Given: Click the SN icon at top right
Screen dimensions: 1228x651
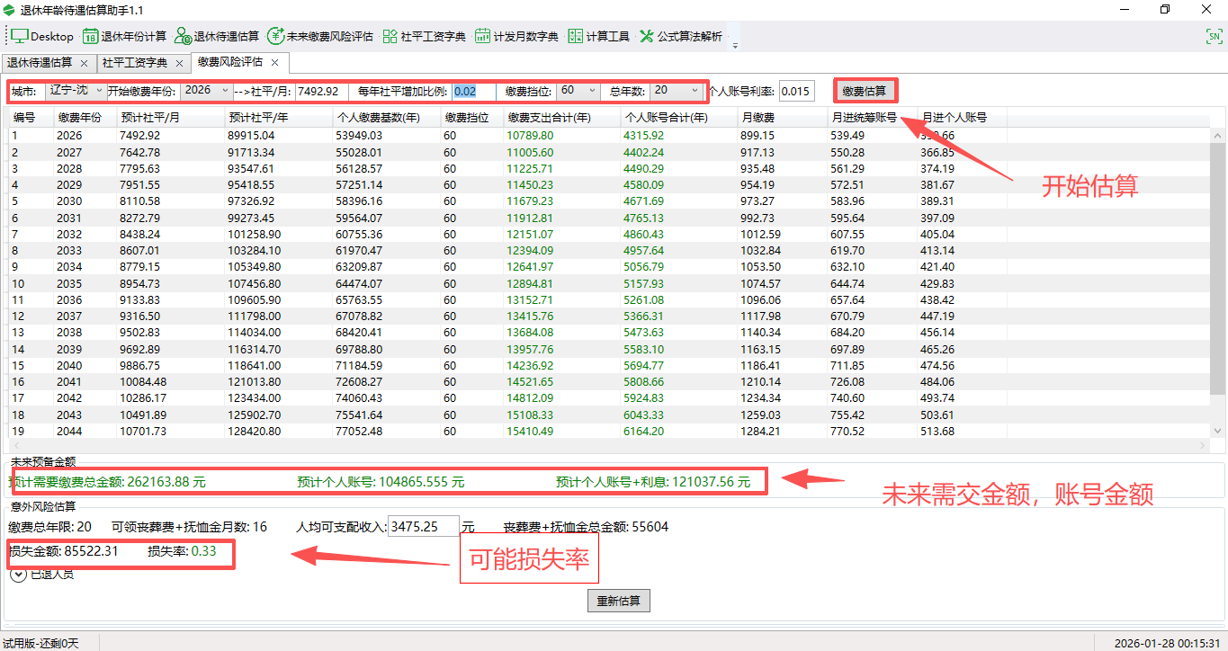Looking at the screenshot, I should (1215, 38).
